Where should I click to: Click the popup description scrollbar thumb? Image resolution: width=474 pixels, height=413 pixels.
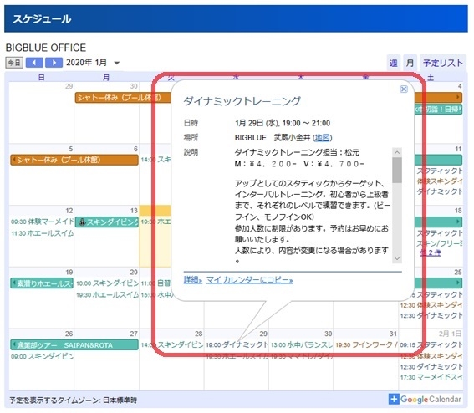pos(397,171)
